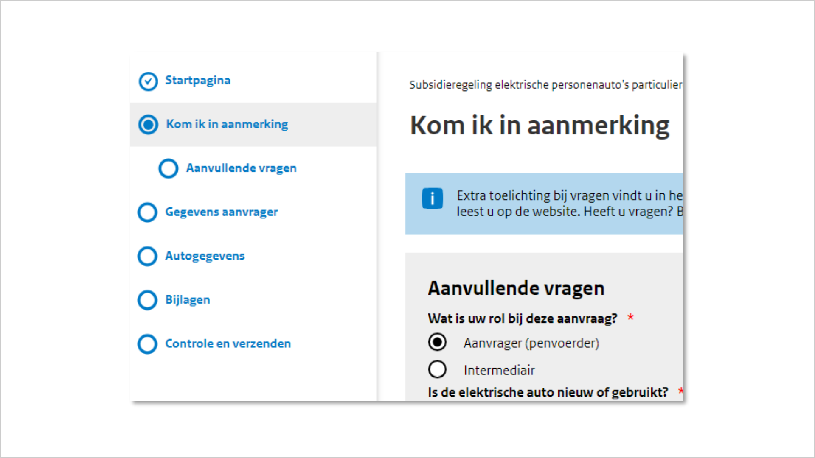This screenshot has height=458, width=815.
Task: Open the Gegevens aanvrager step
Action: (x=221, y=212)
